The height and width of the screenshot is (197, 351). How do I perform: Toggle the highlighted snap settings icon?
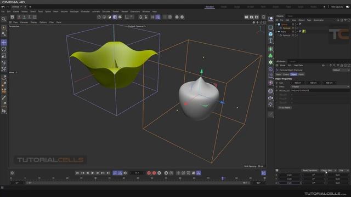pos(158,17)
